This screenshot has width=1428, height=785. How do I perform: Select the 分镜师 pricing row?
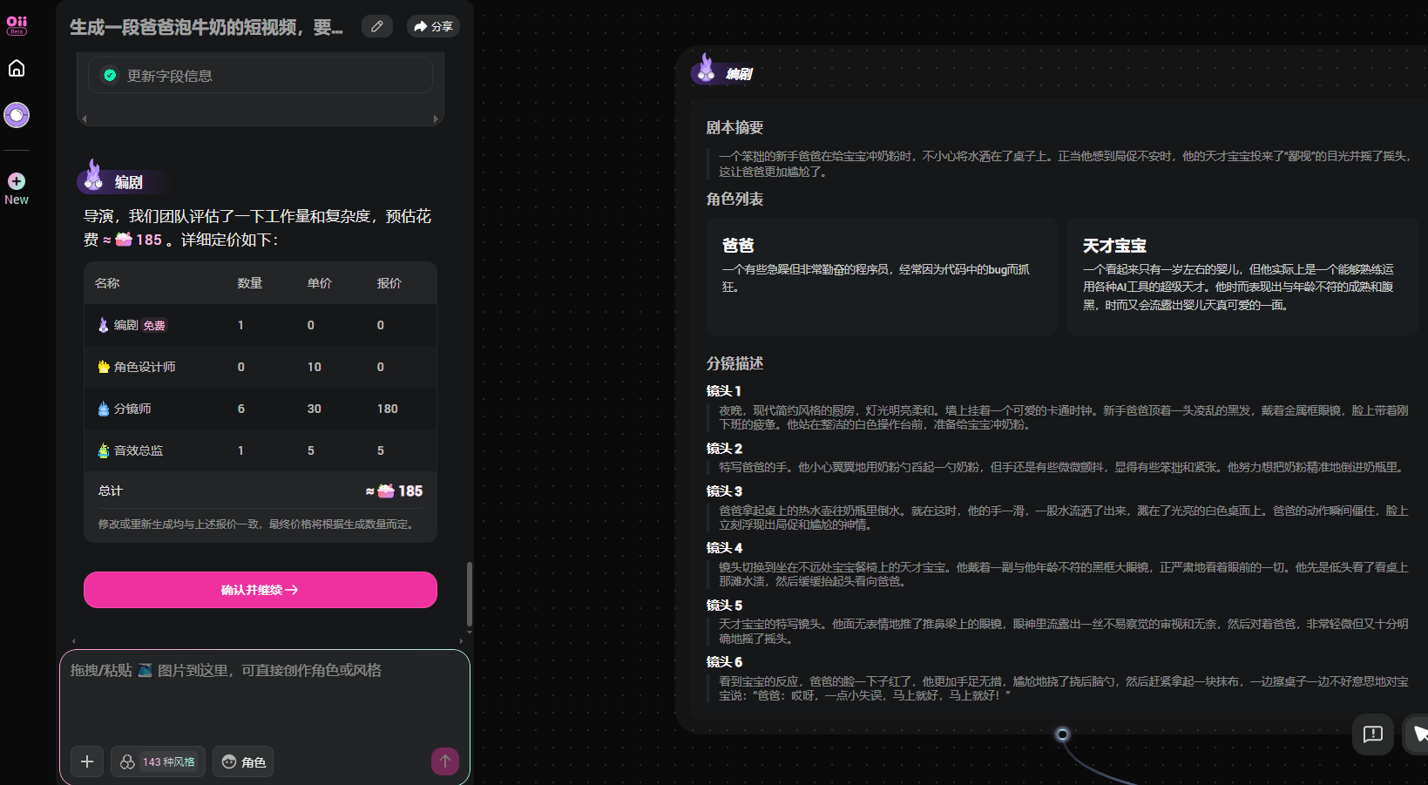(x=260, y=409)
